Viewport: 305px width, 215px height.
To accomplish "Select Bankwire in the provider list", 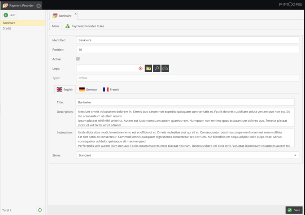I will [x=23, y=23].
